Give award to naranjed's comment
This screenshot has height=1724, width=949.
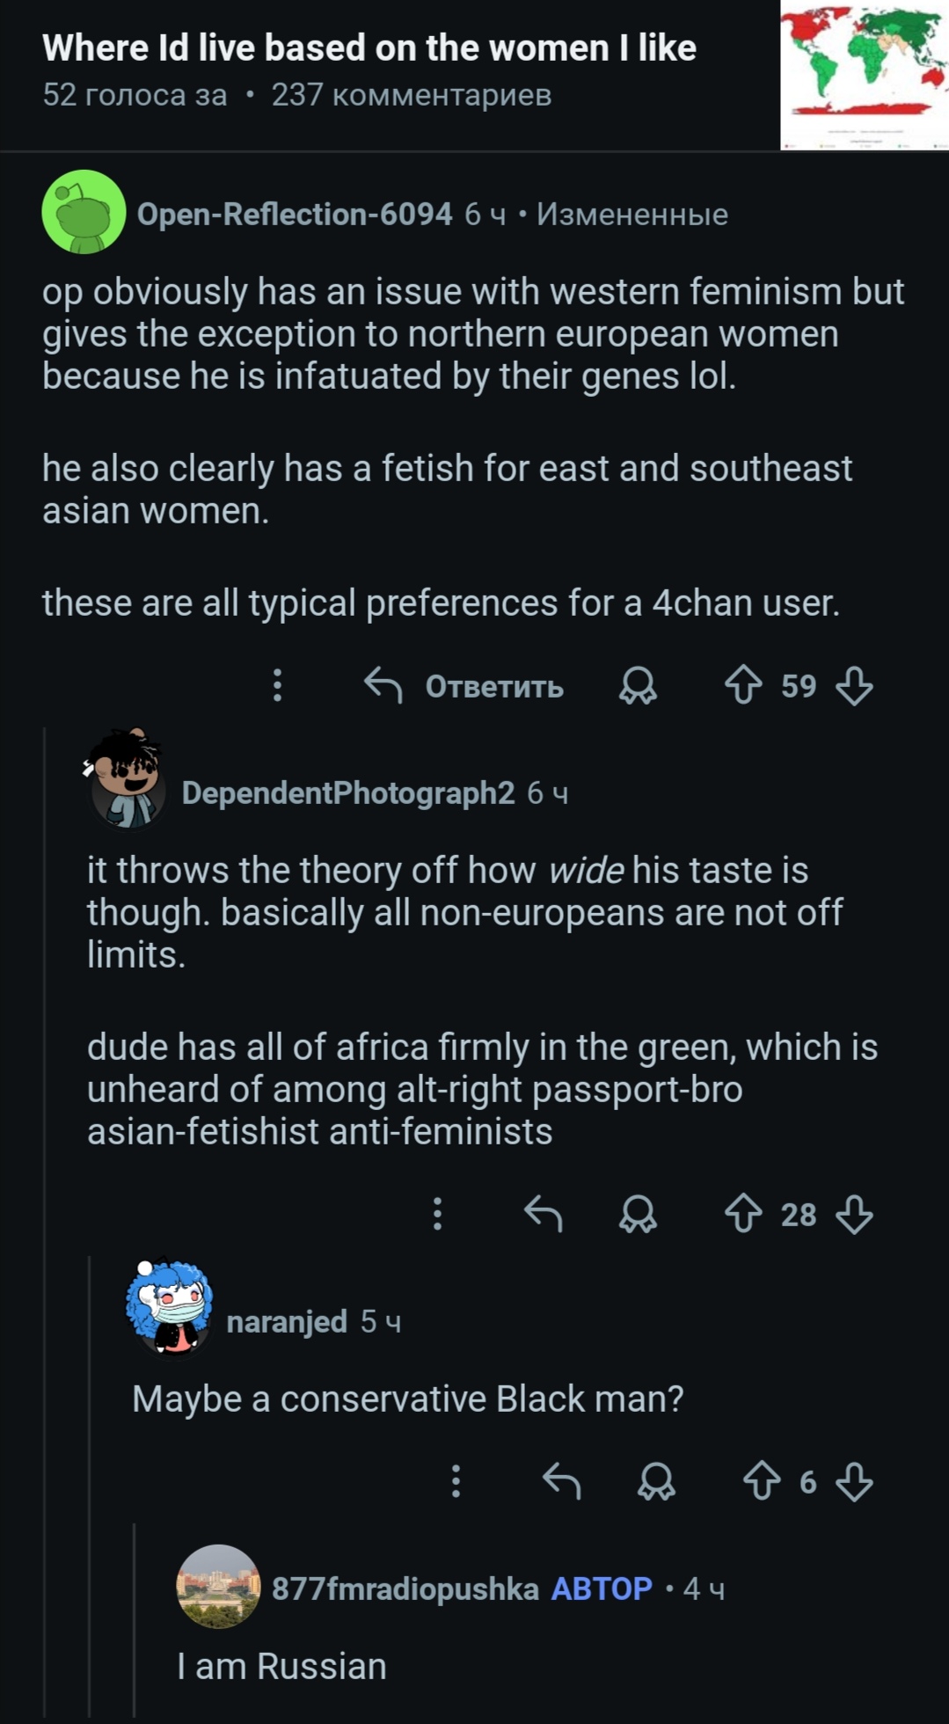656,1481
